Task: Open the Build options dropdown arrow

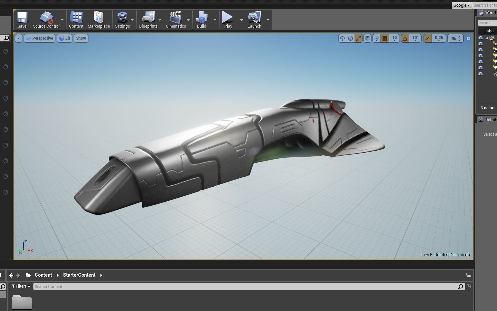Action: point(215,20)
